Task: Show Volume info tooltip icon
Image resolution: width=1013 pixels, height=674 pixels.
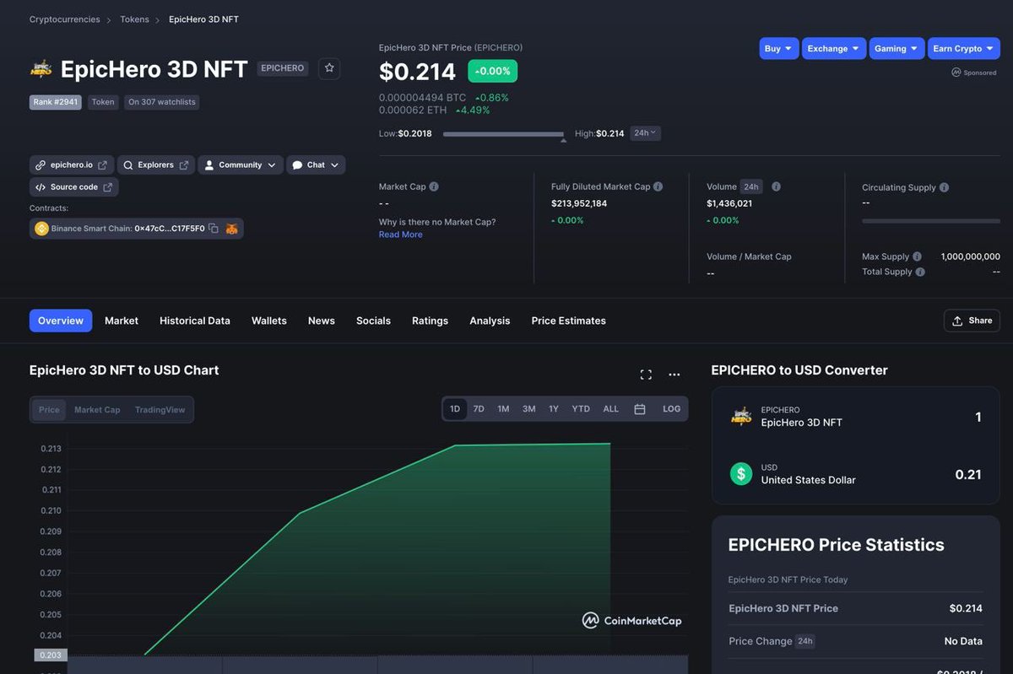Action: [x=776, y=186]
